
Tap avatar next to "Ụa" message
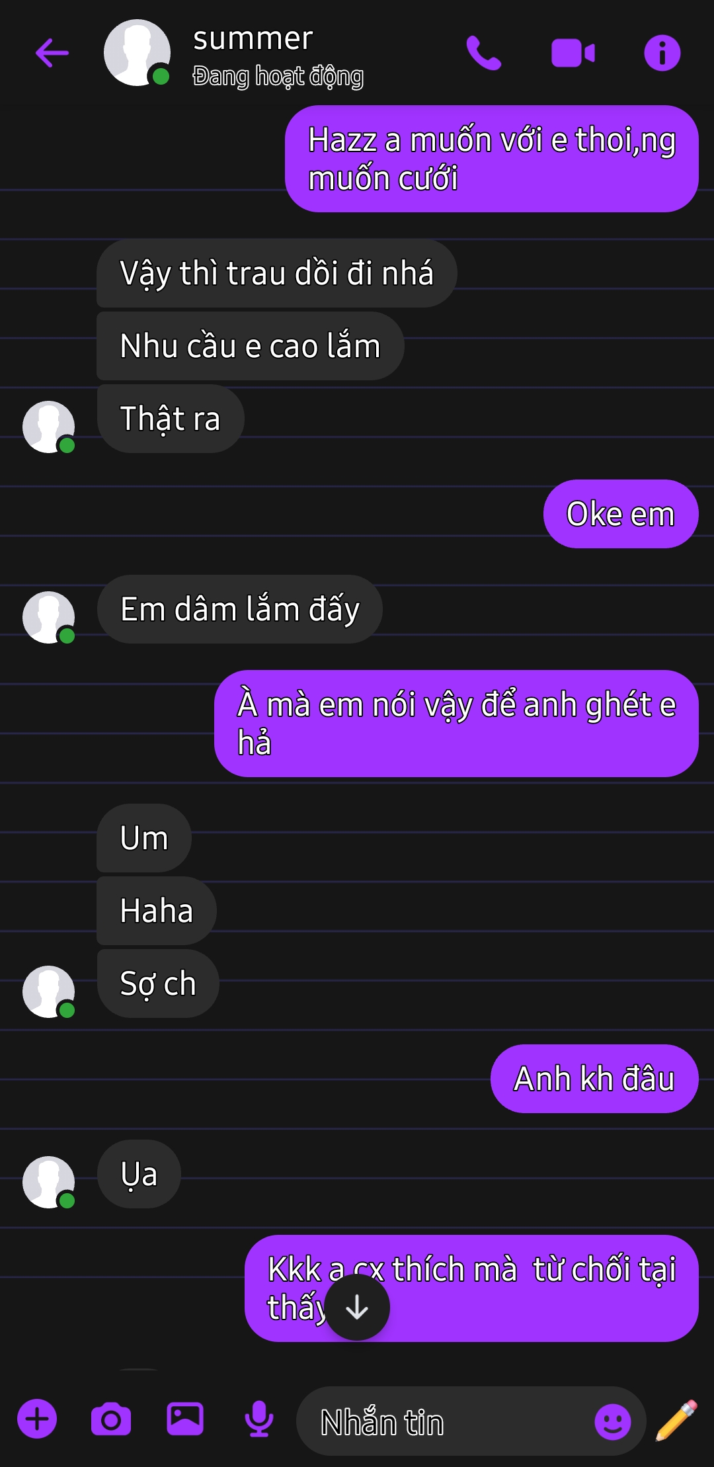point(49,1182)
